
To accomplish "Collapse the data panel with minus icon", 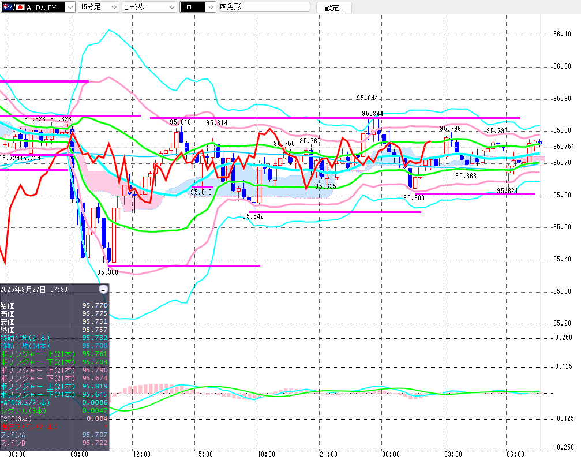I will (104, 290).
